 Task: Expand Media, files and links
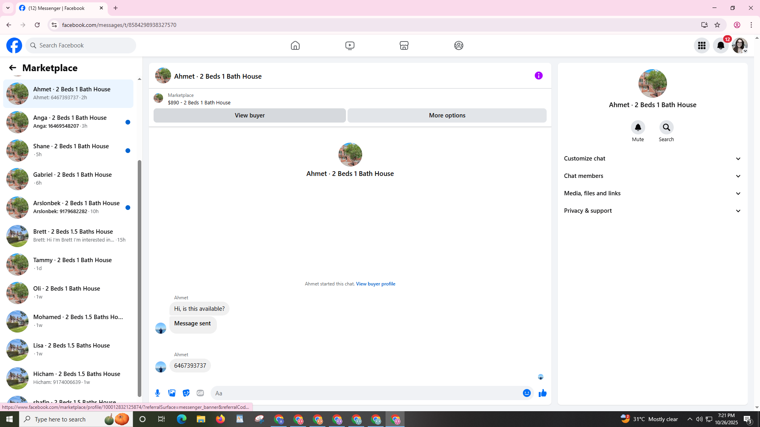click(x=652, y=193)
